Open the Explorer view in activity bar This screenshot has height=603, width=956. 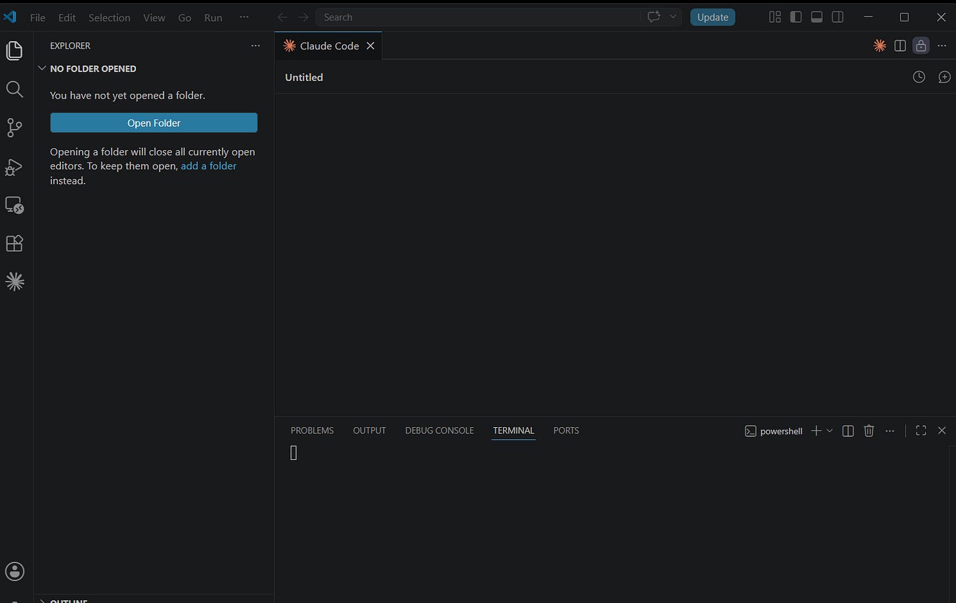(14, 51)
